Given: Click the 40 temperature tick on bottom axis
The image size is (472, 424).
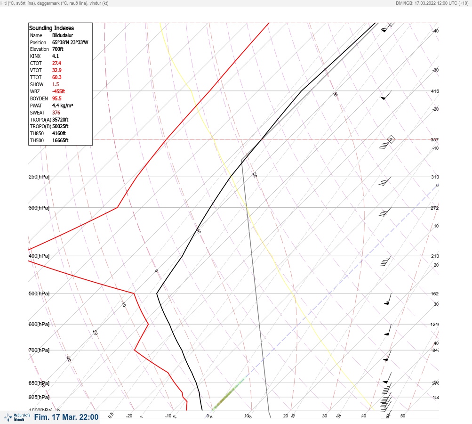Looking at the screenshot, I should coord(364,416).
